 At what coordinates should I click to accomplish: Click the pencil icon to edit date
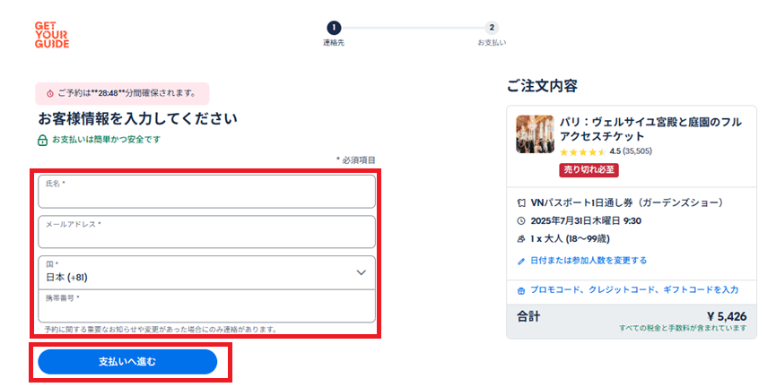coord(520,261)
